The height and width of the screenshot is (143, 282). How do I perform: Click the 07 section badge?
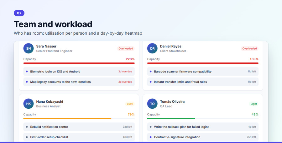pyautogui.click(x=19, y=13)
